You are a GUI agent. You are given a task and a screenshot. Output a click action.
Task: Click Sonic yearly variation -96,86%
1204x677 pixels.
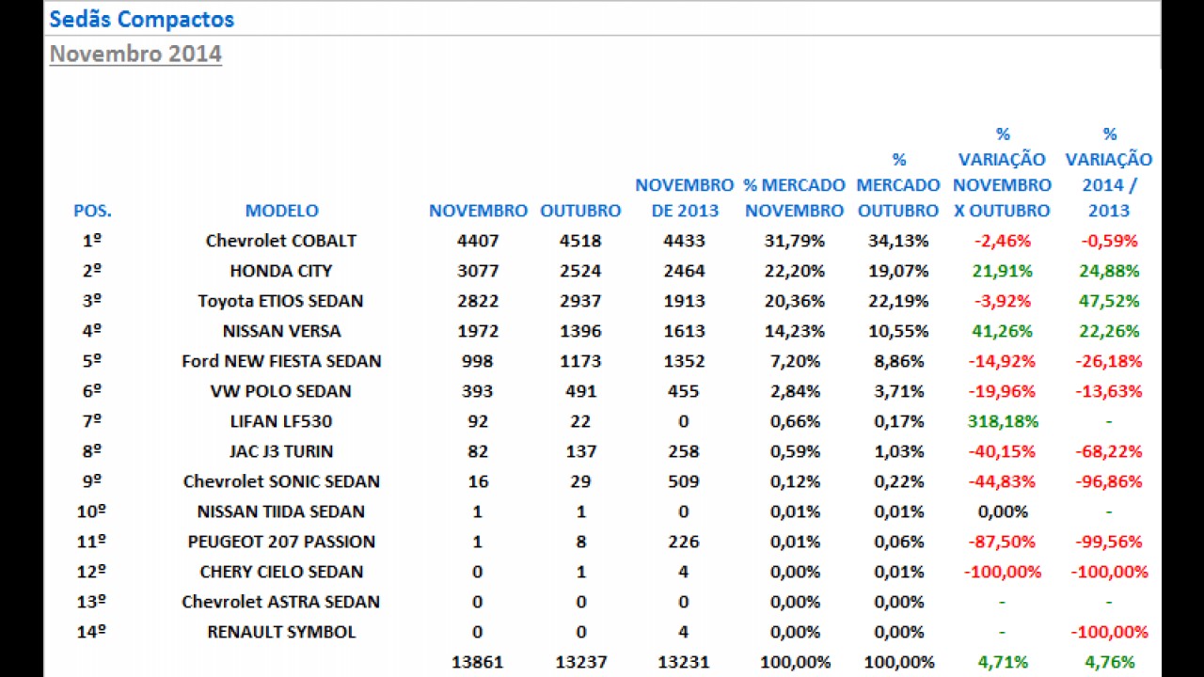point(1109,481)
